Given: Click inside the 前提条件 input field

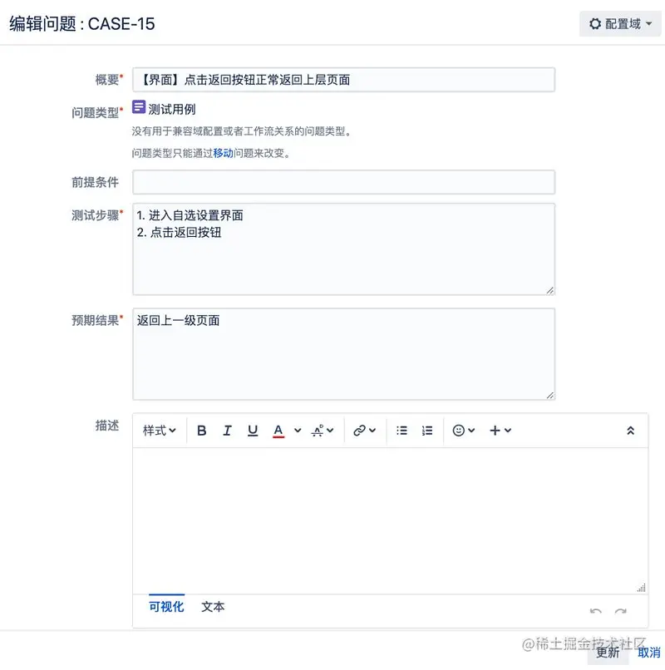Looking at the screenshot, I should (343, 181).
